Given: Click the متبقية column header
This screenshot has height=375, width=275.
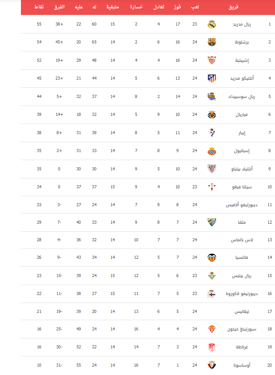Looking at the screenshot, I should click(113, 7).
